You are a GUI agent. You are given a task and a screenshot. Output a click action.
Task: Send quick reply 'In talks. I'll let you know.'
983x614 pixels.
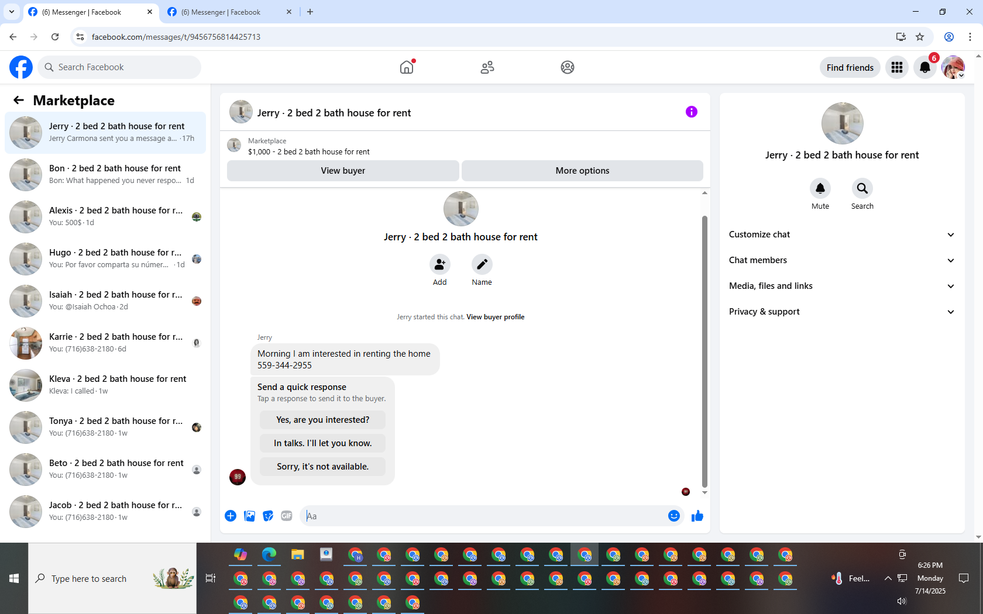[323, 443]
